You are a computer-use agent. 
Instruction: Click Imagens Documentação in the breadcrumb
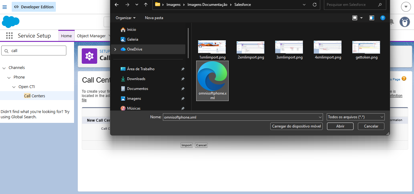click(x=207, y=5)
